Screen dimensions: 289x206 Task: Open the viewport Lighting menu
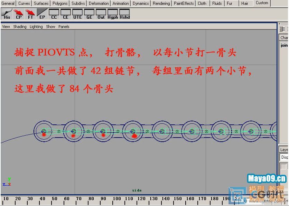[36, 27]
